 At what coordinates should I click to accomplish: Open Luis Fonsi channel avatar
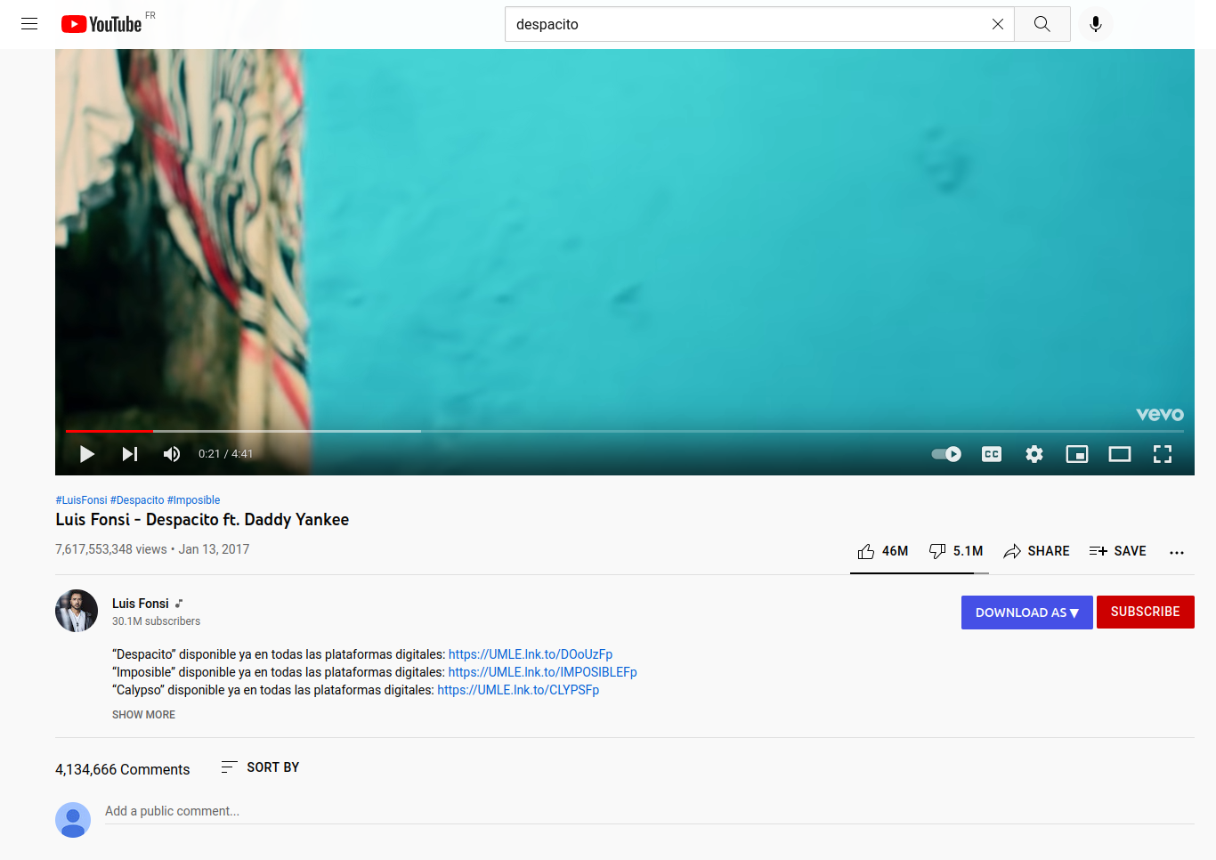point(77,611)
